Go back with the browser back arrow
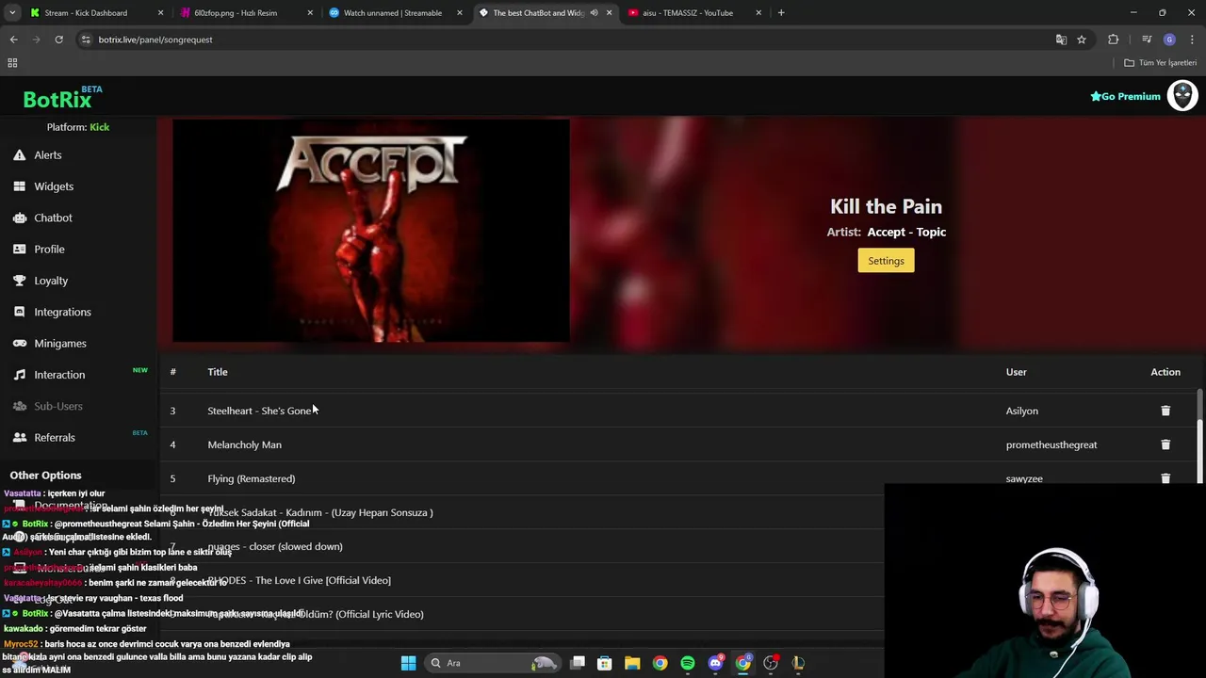 (x=13, y=40)
